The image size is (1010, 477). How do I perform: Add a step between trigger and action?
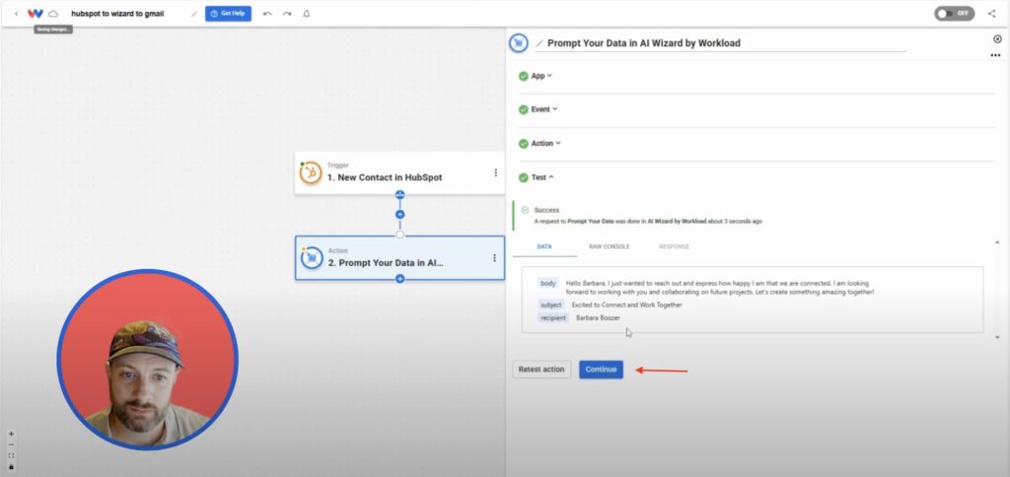pos(400,215)
